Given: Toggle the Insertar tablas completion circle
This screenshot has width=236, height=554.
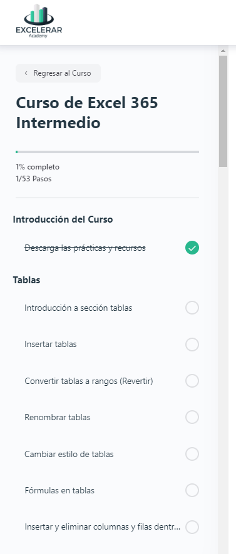Looking at the screenshot, I should point(192,345).
